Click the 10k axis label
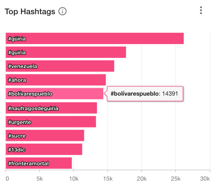Viewport: 214px width, 183px height. coord(74,179)
